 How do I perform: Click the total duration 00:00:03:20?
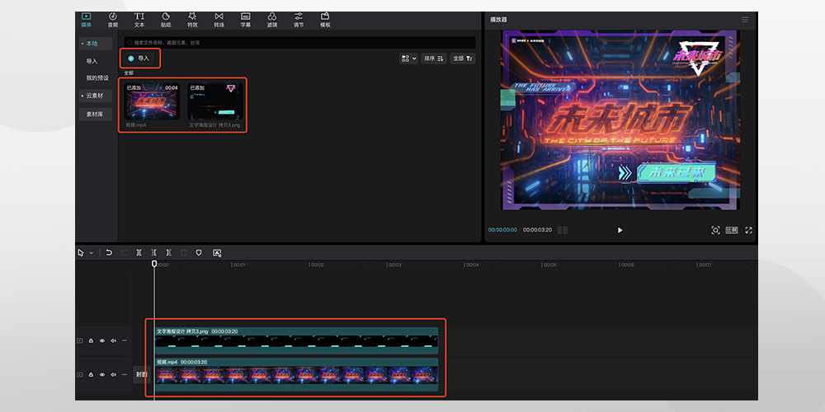coord(537,230)
